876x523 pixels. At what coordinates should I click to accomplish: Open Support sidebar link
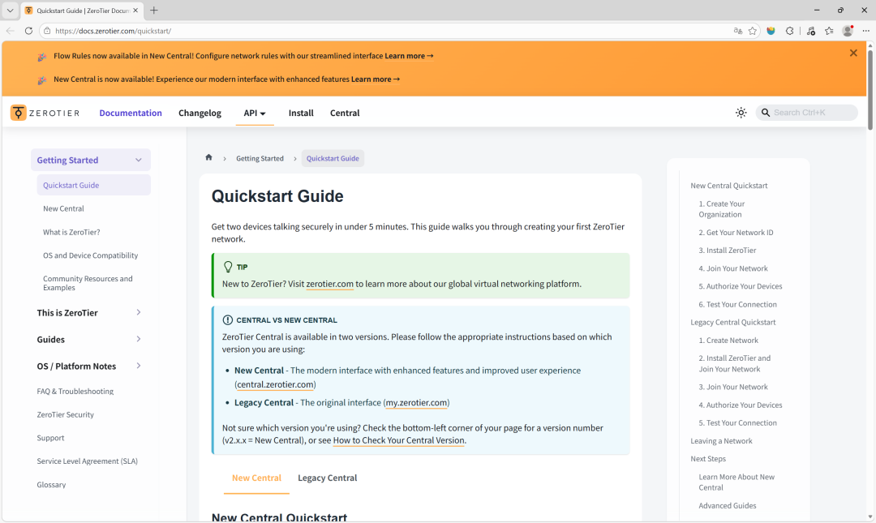[51, 438]
